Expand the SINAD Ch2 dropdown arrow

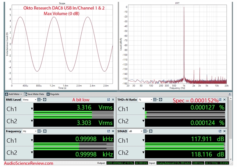point(143,152)
